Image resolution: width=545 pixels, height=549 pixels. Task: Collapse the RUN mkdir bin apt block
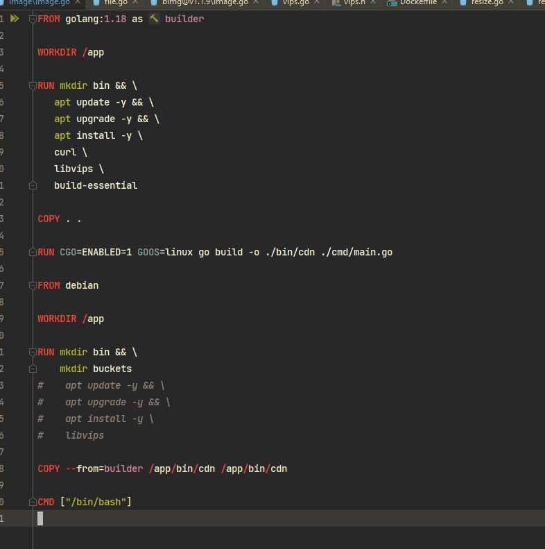tap(33, 85)
